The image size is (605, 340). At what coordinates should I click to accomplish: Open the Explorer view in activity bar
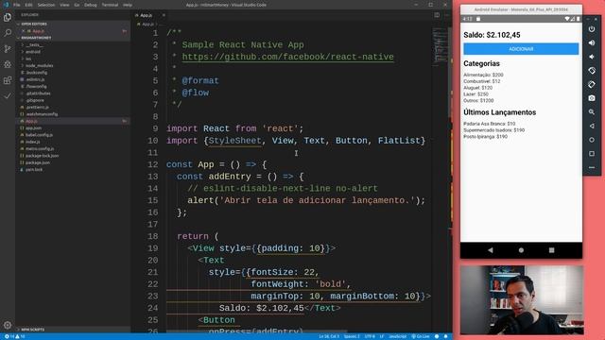tap(8, 17)
